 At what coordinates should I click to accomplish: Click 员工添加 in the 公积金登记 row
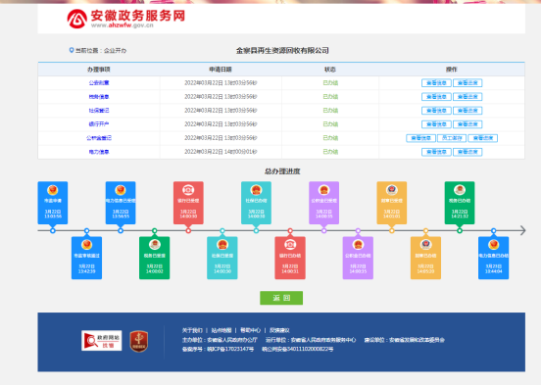(452, 138)
